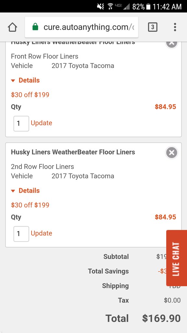
Task: Click the Front Row details triangle arrow
Action: click(x=13, y=81)
